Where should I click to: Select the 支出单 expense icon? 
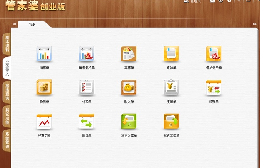171,88
